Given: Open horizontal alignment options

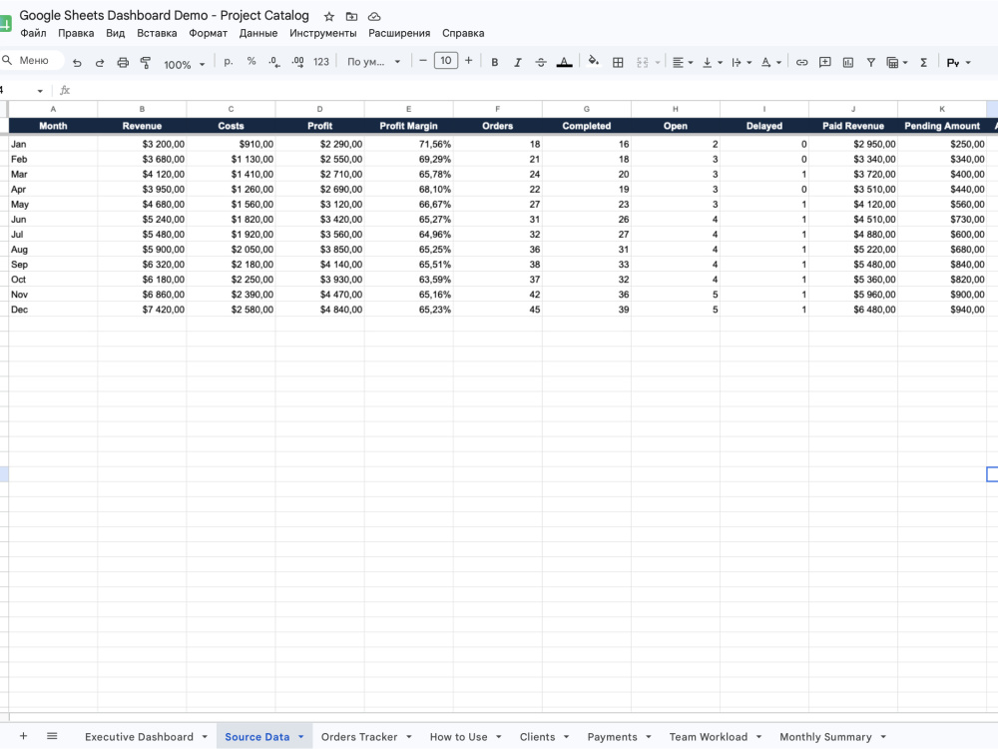Looking at the screenshot, I should [683, 62].
